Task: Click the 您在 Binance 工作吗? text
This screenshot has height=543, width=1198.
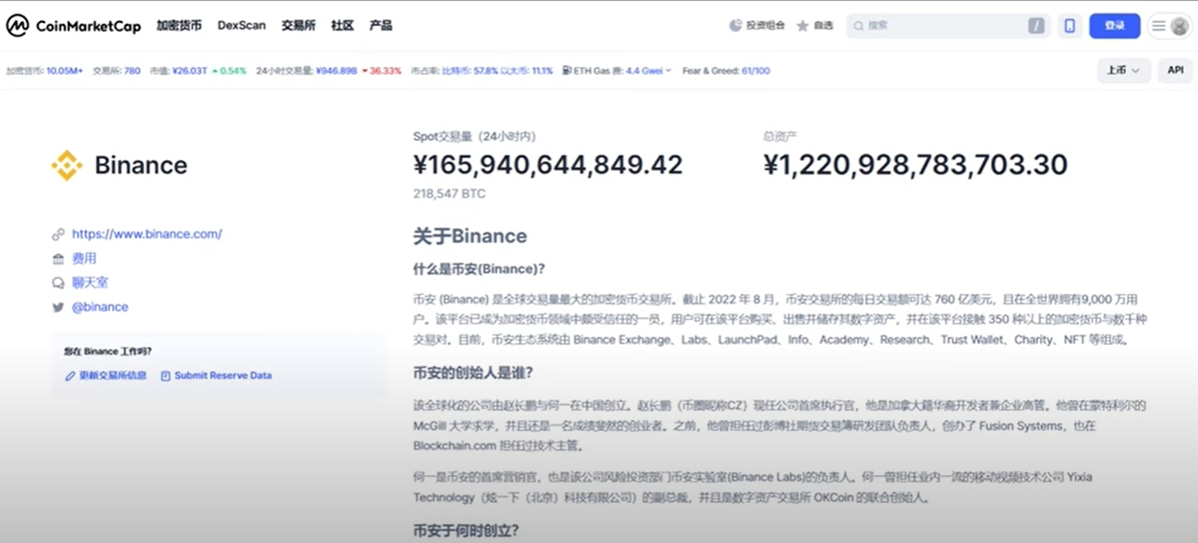Action: (x=108, y=351)
